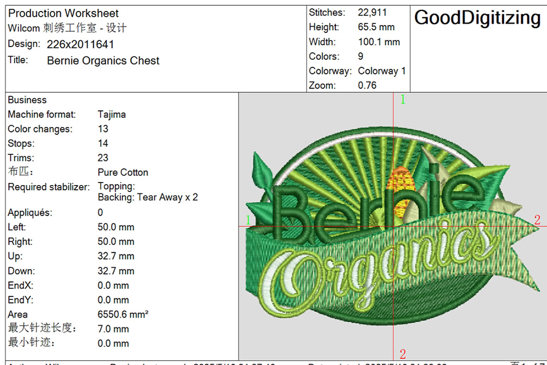Click the Production Worksheet heading
The width and height of the screenshot is (547, 365).
[x=63, y=13]
